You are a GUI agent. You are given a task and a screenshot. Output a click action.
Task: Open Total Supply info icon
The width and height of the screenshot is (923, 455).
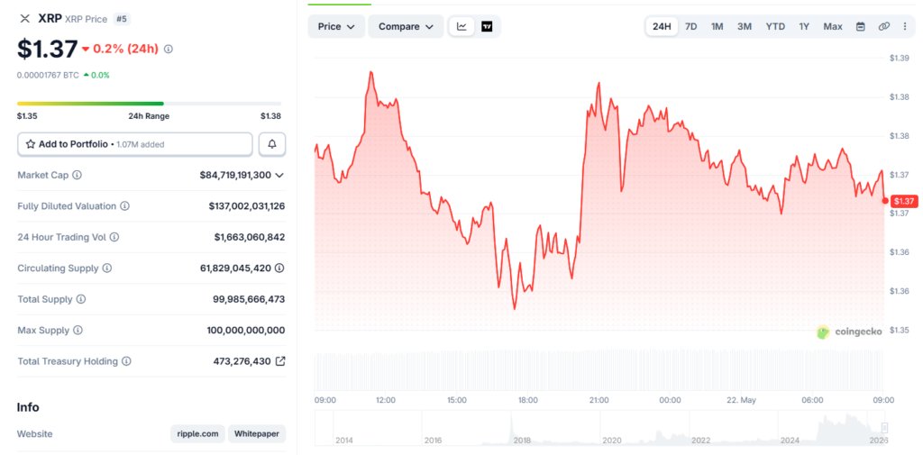click(81, 299)
